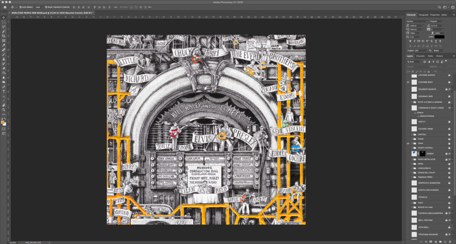
Task: Switch to the Paths tab
Action: (431, 56)
